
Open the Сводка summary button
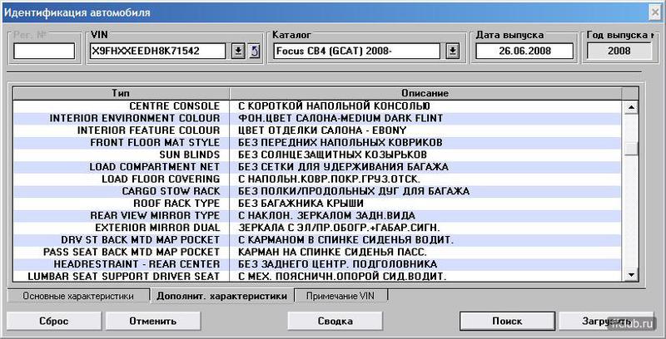coord(335,321)
